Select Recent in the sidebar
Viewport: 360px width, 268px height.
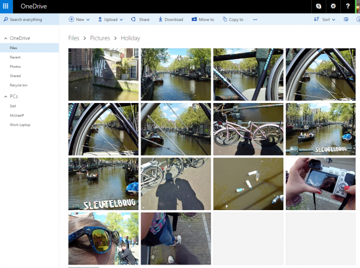point(15,57)
